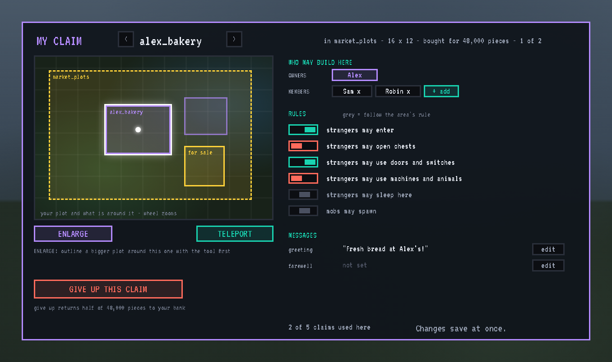Viewport: 612px width, 362px height.
Task: Click the market_plots area label on map
Action: click(x=71, y=77)
